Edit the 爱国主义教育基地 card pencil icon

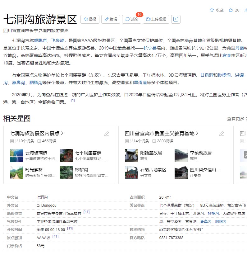222,134
